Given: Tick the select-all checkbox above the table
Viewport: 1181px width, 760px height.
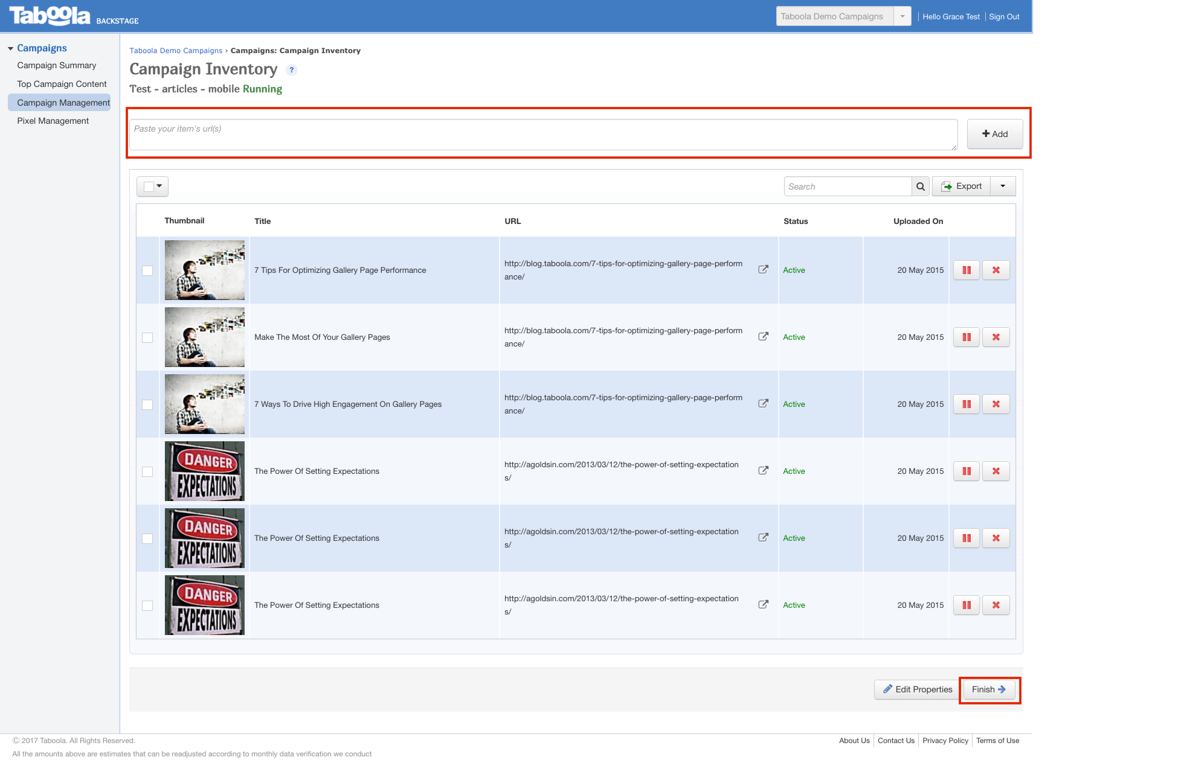Looking at the screenshot, I should coord(149,187).
